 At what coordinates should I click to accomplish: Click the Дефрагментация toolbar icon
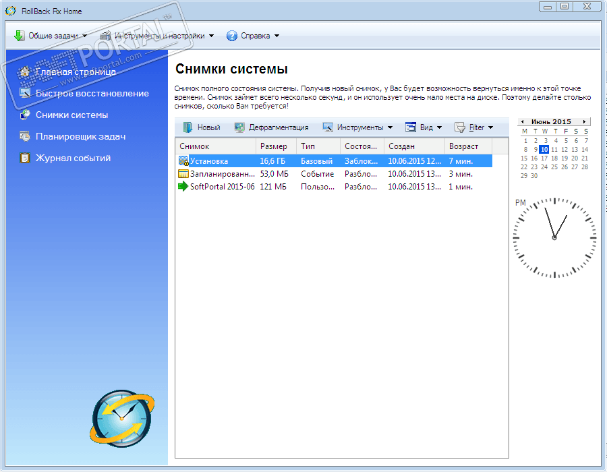pos(239,127)
